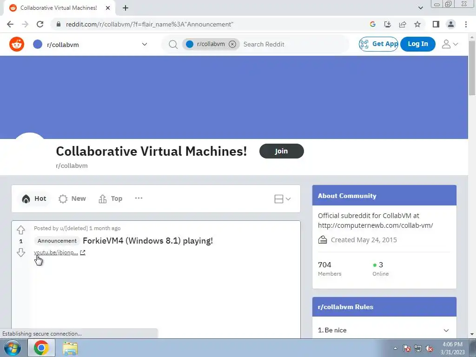Viewport: 476px width, 357px height.
Task: Click the '704' members count
Action: [324, 264]
